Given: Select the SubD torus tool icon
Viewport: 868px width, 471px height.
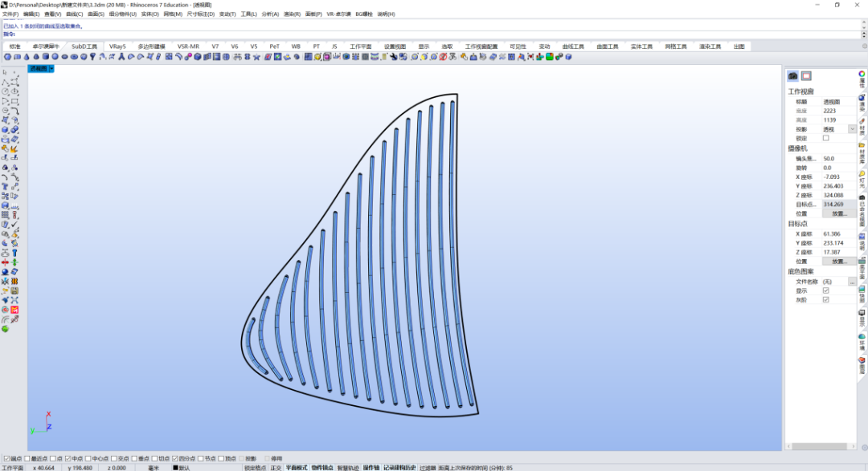Looking at the screenshot, I should (x=74, y=57).
